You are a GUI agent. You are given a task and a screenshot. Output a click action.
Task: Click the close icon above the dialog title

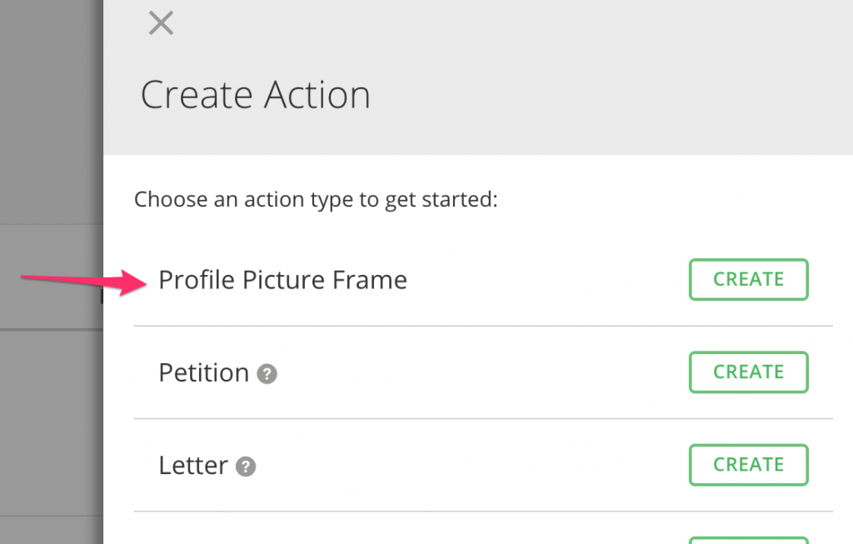160,23
